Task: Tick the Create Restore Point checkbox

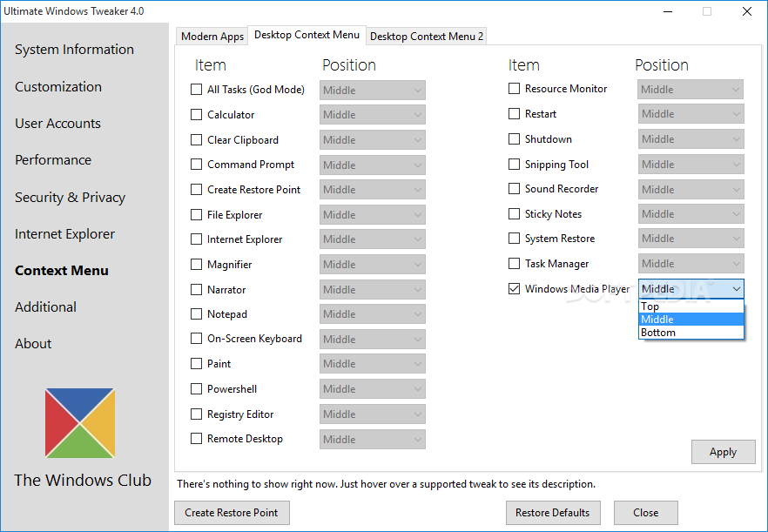Action: coord(197,190)
